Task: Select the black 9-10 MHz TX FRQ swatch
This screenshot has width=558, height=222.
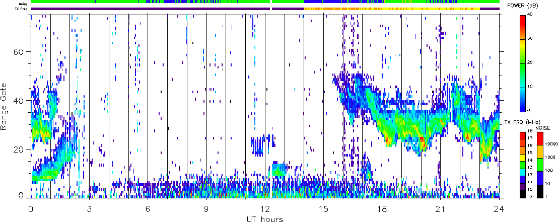Action: tap(524, 193)
